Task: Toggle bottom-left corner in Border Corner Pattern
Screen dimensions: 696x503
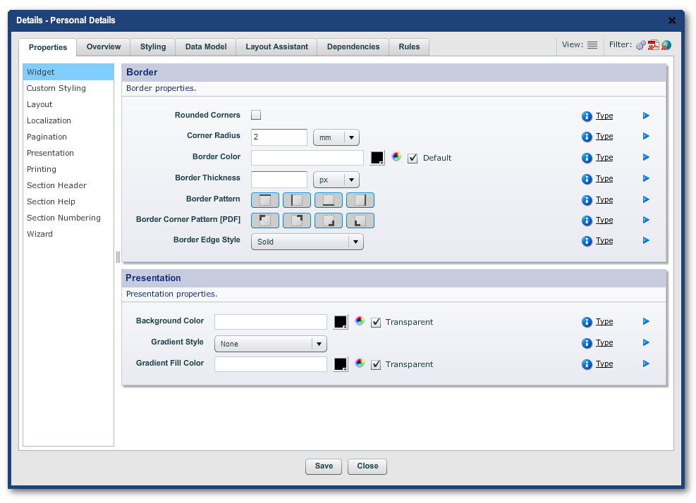Action: coord(360,221)
